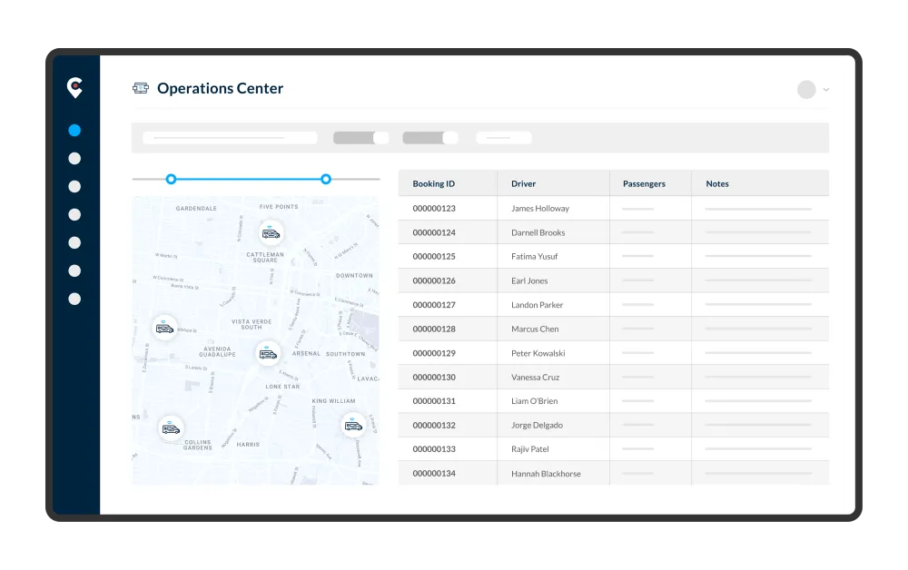Screen dimensions: 908x570
Task: Click booking ID 000000130
Action: coord(434,378)
